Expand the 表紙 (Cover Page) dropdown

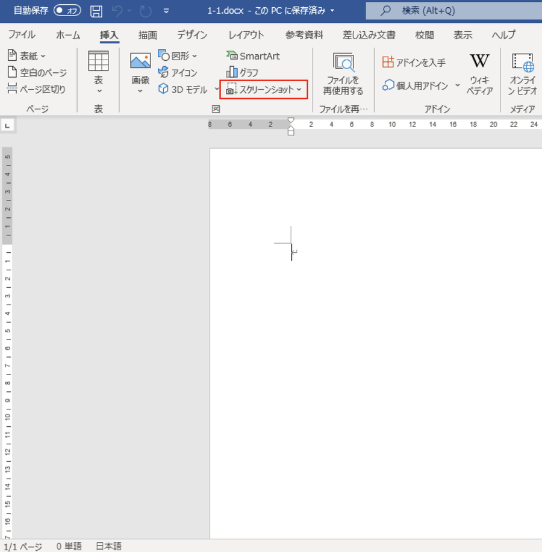43,56
